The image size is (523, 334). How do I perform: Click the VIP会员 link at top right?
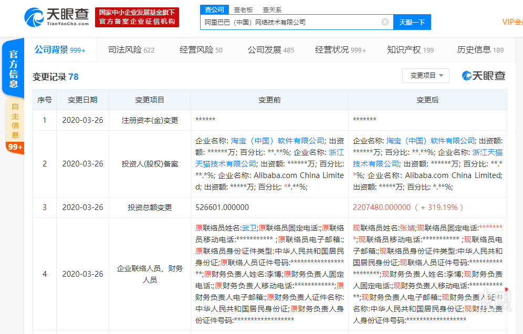click(512, 22)
